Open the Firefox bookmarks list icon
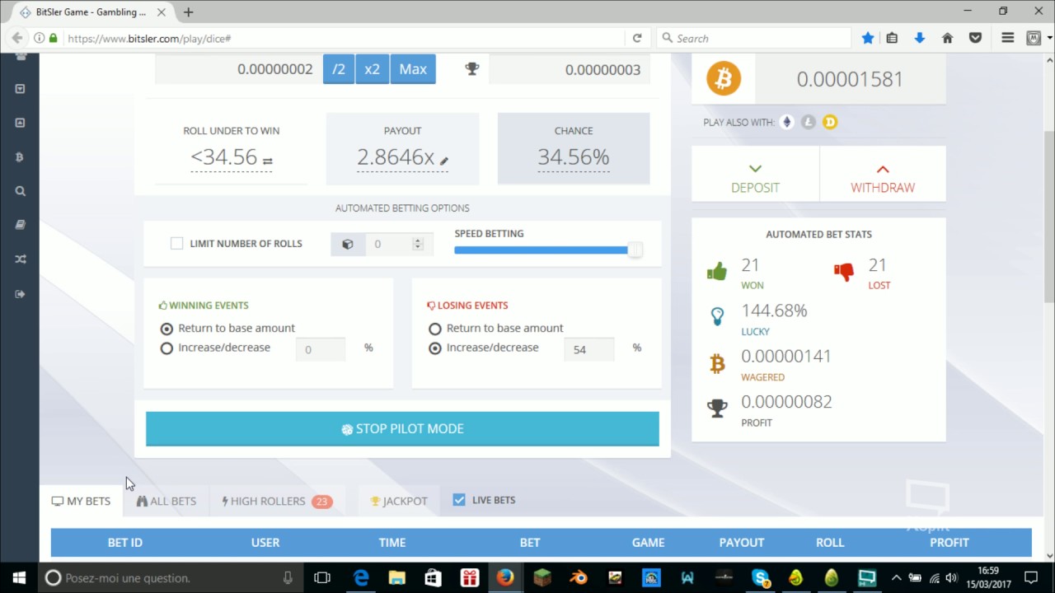 tap(892, 38)
